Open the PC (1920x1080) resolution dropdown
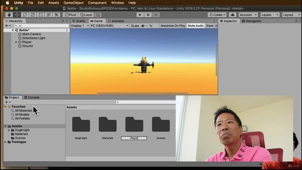The height and width of the screenshot is (170, 302). coord(109,25)
